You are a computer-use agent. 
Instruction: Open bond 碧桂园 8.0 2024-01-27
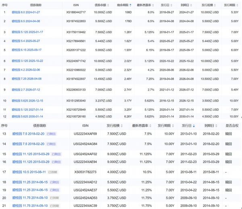pyautogui.click(x=26, y=12)
